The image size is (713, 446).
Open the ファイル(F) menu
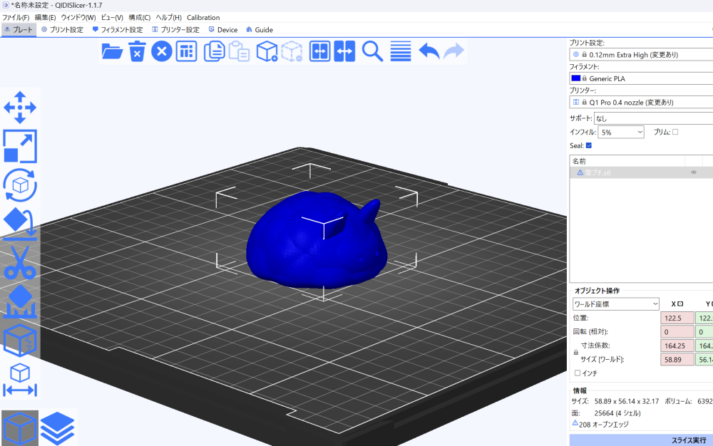tap(16, 17)
